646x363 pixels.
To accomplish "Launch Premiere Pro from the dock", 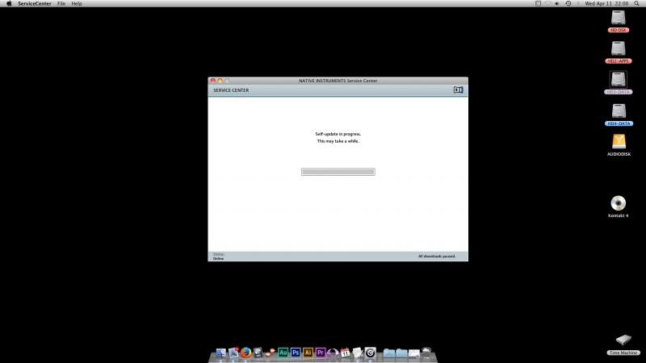I will [320, 353].
